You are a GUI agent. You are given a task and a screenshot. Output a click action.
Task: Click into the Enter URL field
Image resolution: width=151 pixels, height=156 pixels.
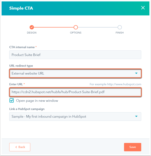pyautogui.click(x=75, y=92)
